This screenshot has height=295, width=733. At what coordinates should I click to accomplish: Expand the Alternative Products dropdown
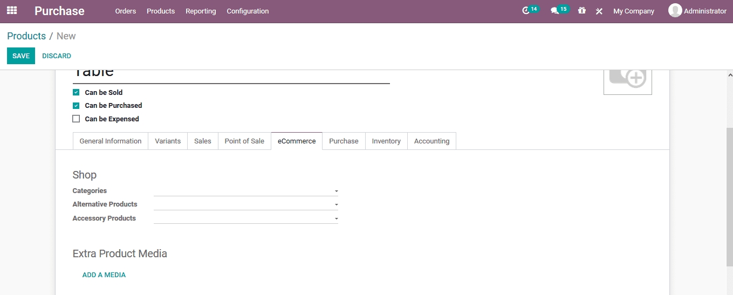point(336,205)
